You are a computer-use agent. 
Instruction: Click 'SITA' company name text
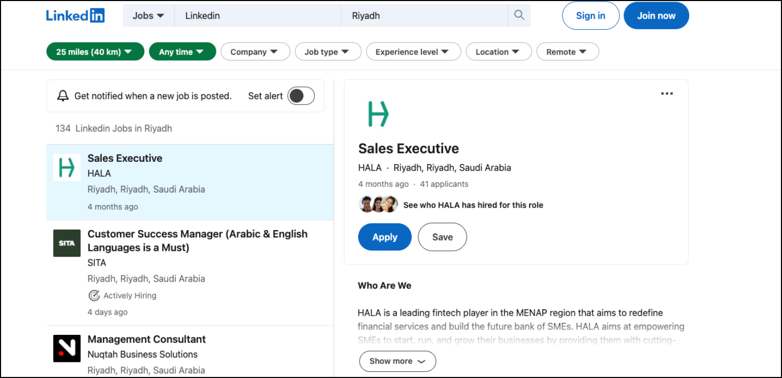coord(97,262)
